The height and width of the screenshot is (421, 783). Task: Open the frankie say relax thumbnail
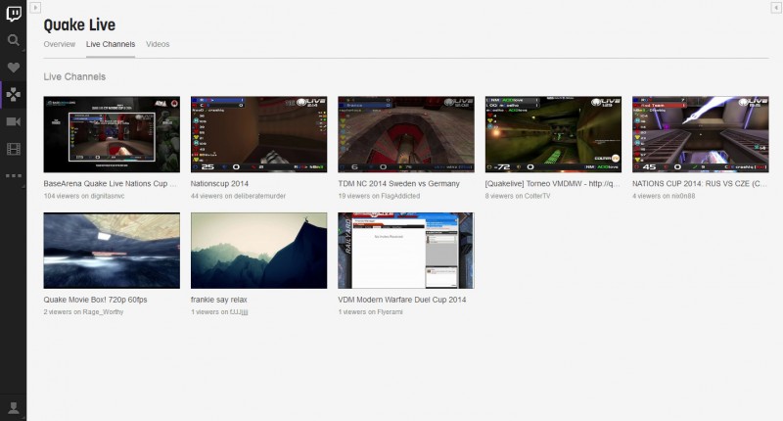click(258, 251)
